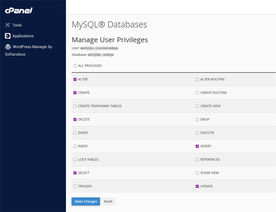The image size is (276, 212).
Task: Uncheck the SELECT privilege
Action: (x=75, y=173)
